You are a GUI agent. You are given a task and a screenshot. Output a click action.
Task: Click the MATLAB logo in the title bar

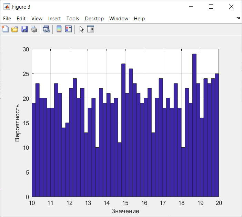coord(7,7)
